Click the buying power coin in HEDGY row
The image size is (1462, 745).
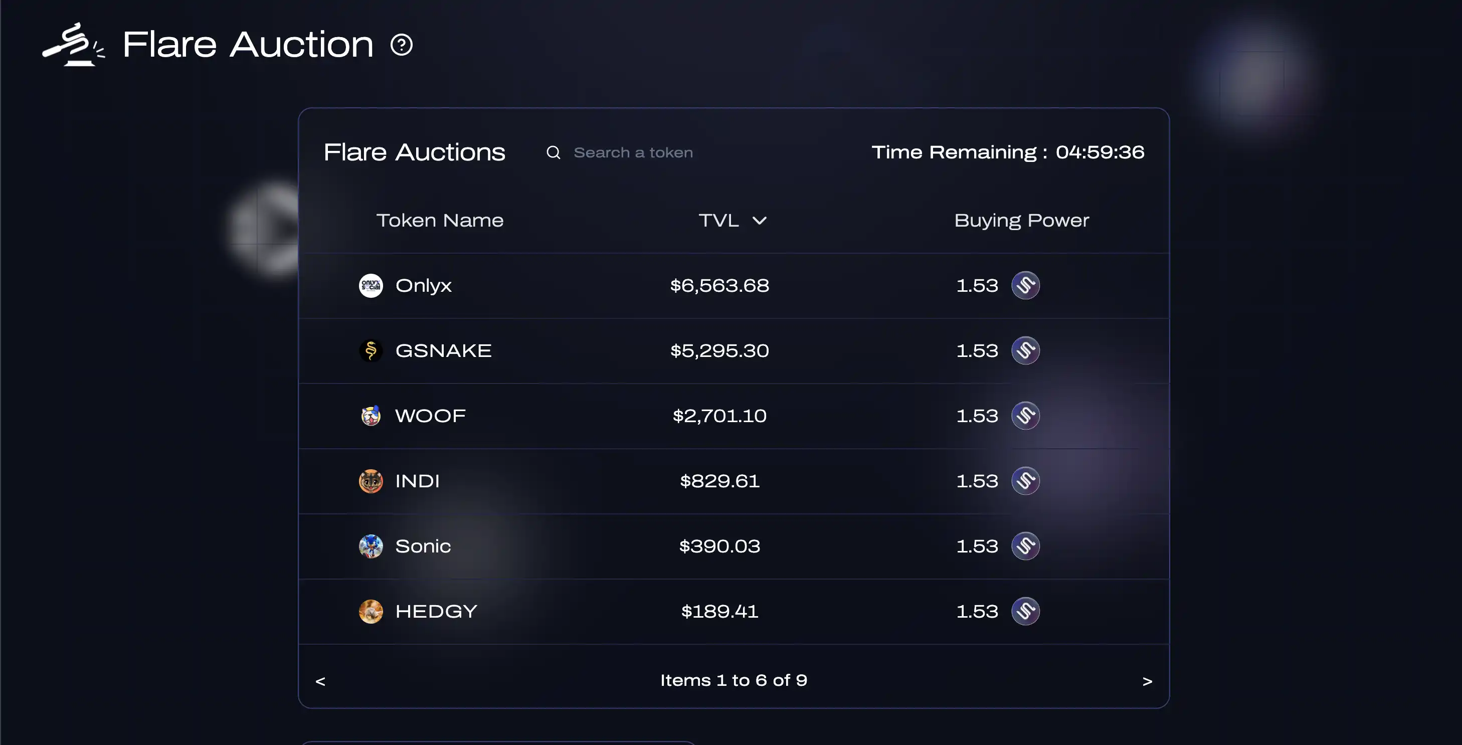1025,612
